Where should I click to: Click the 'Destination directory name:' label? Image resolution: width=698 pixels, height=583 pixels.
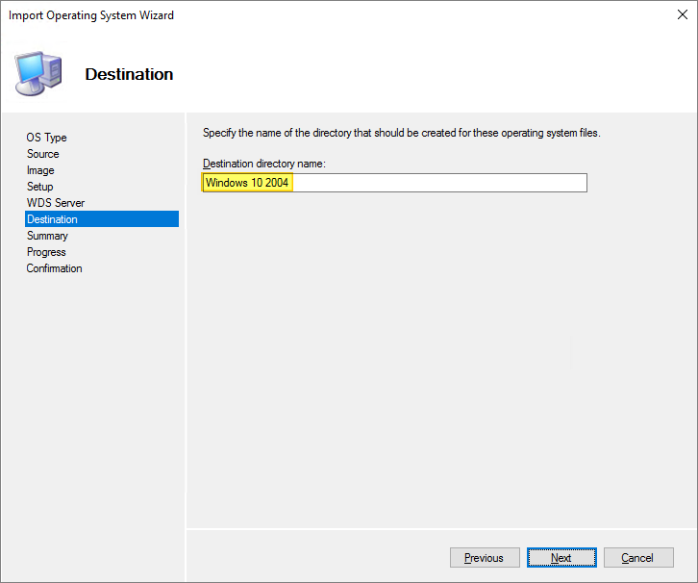(264, 164)
